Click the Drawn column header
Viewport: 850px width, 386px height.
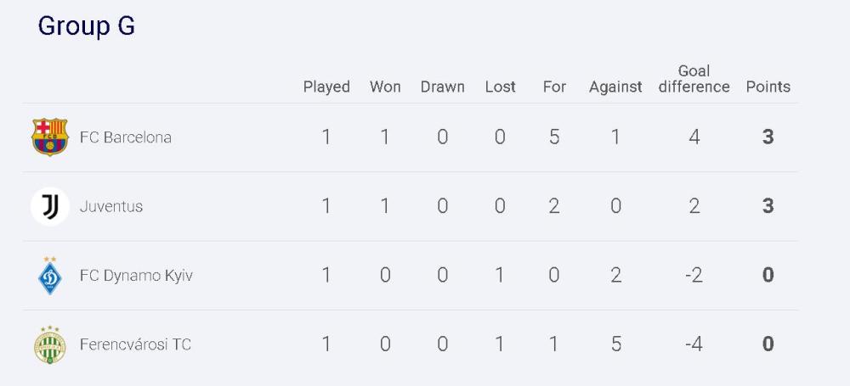click(442, 87)
